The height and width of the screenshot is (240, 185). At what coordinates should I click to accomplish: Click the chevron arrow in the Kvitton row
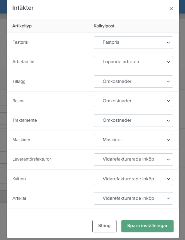click(168, 179)
